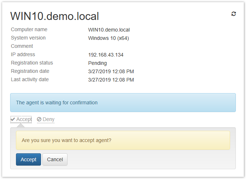Select the Accept link text under the banner

[x=24, y=119]
